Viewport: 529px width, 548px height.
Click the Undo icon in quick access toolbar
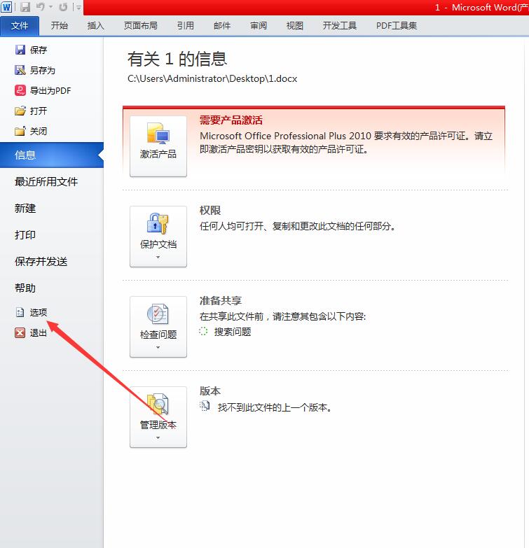pos(40,7)
